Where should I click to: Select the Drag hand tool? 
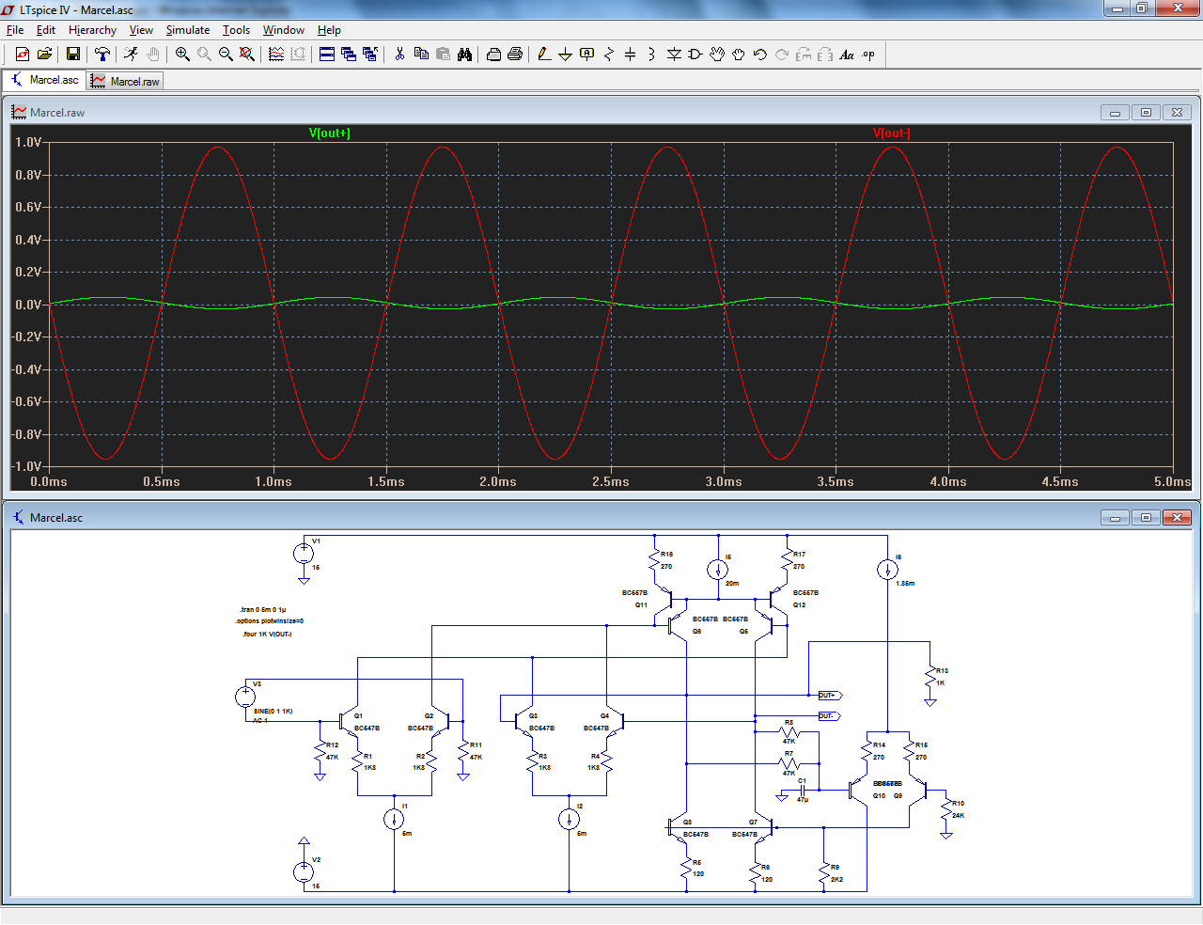coord(739,55)
